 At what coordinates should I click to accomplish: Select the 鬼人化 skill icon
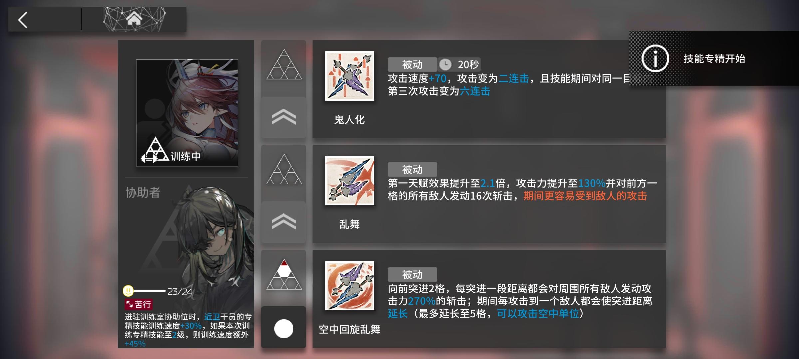350,76
